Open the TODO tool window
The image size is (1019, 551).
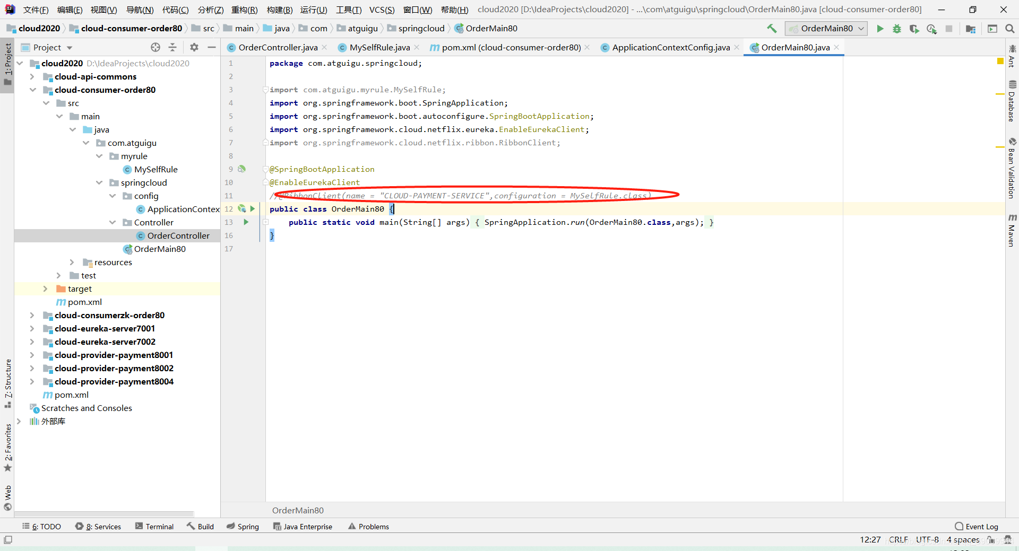pos(42,527)
